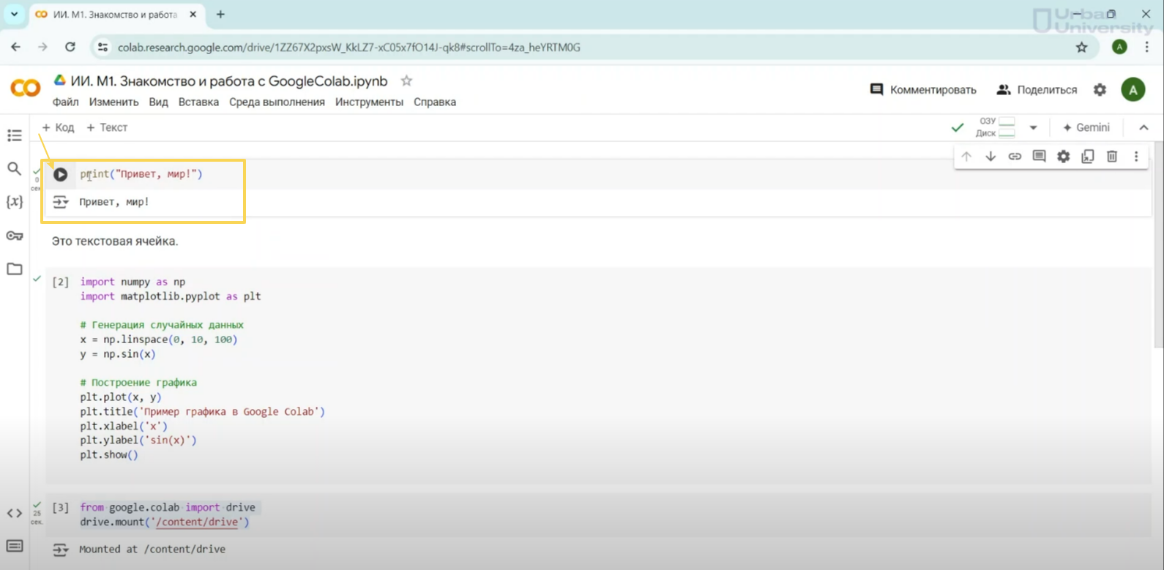Click the Поделиться share button

(x=1037, y=90)
